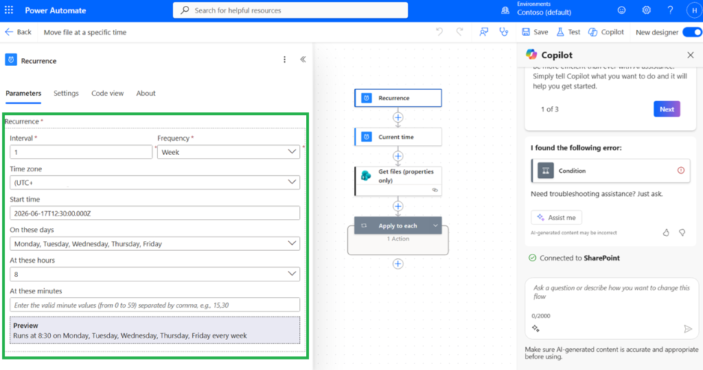Open the flow checker stethoscope icon
This screenshot has width=703, height=370.
coord(504,32)
